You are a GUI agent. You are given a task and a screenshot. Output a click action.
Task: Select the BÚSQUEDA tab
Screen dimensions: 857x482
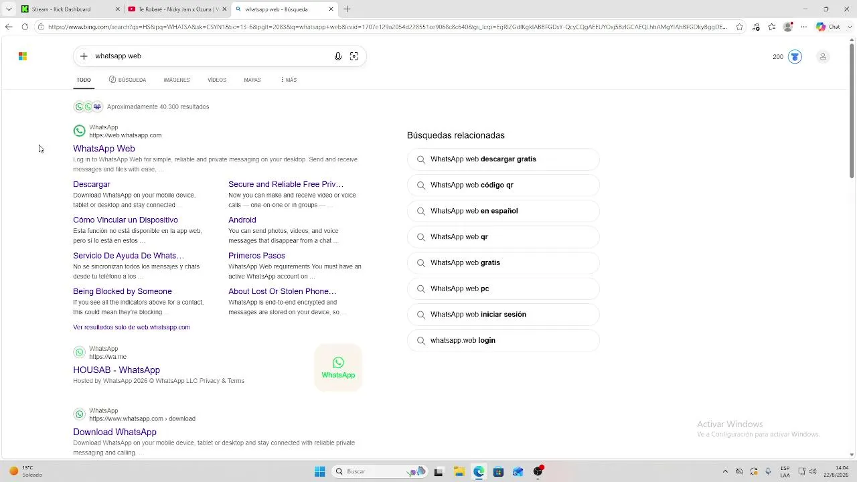[x=127, y=80]
